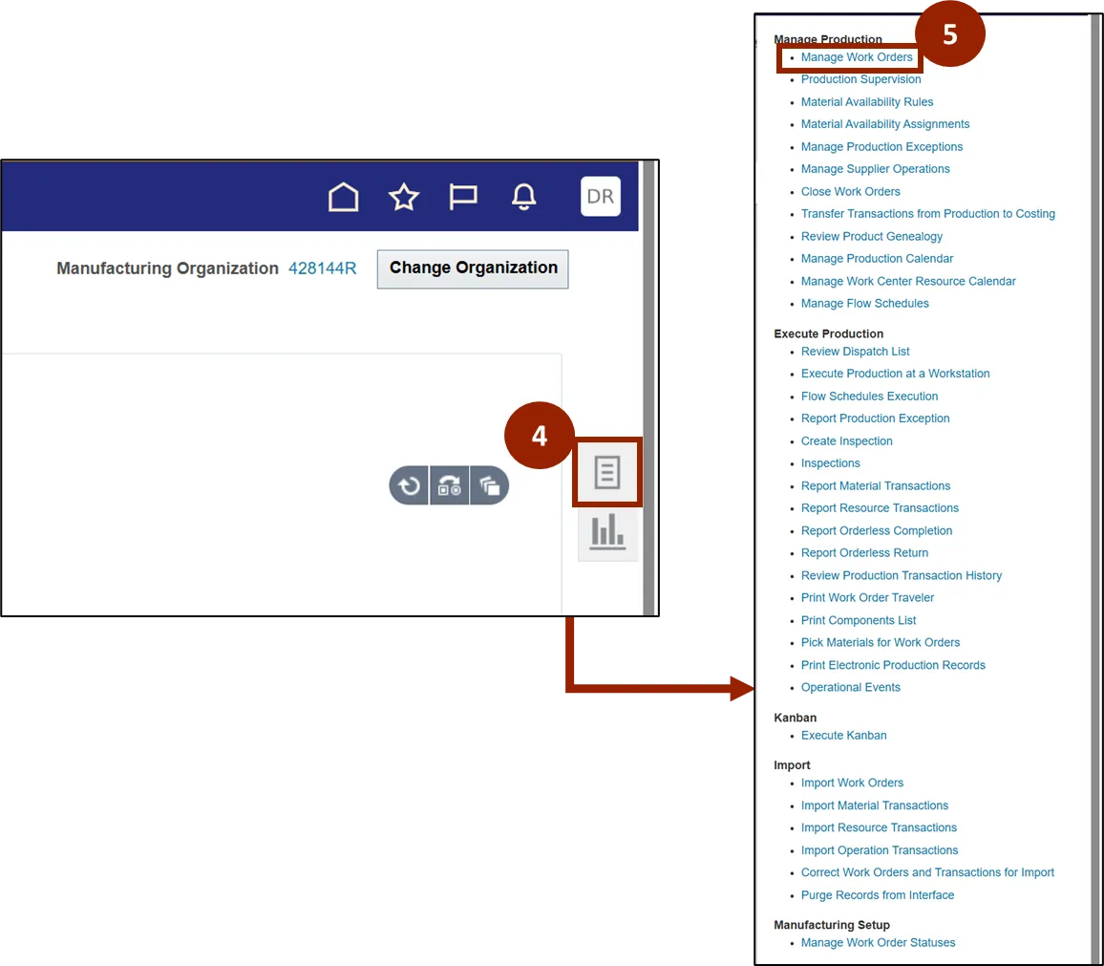The image size is (1104, 966).
Task: Open Manage Work Orders
Action: [x=856, y=57]
